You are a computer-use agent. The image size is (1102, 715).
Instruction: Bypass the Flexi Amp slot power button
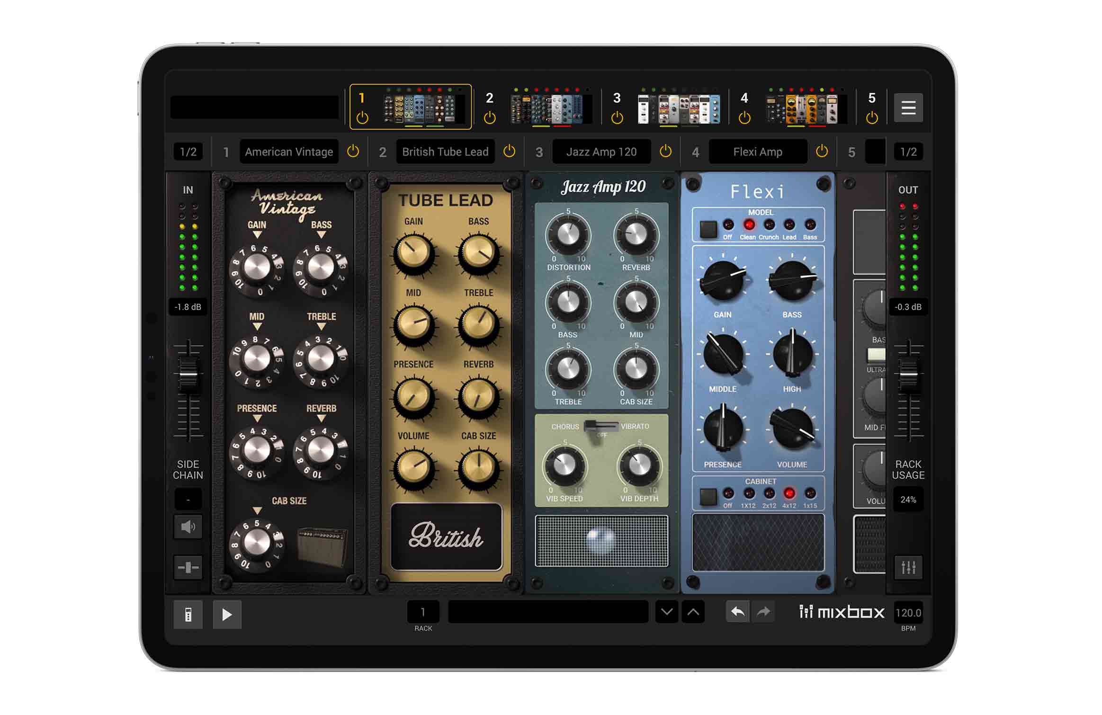tap(822, 152)
